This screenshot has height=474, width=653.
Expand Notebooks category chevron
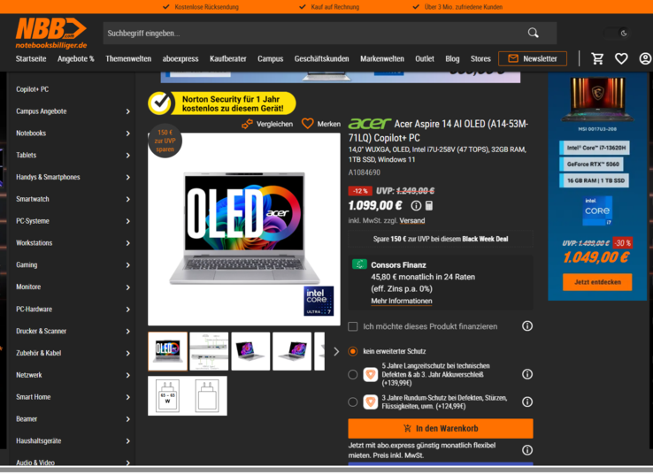[127, 134]
